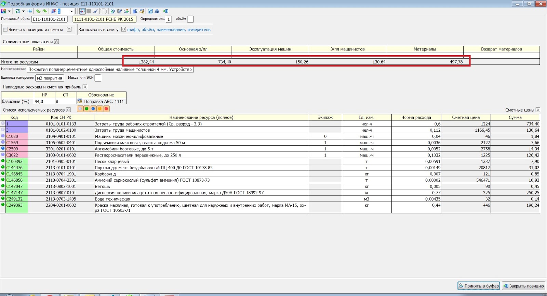The height and width of the screenshot is (296, 547).
Task: Click Принять в буфер button
Action: point(479,286)
